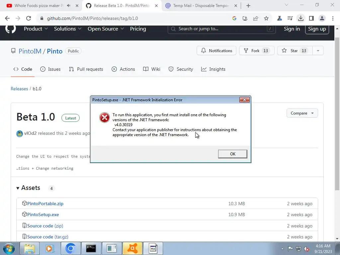
Task: Show hidden system tray icons
Action: (282, 249)
